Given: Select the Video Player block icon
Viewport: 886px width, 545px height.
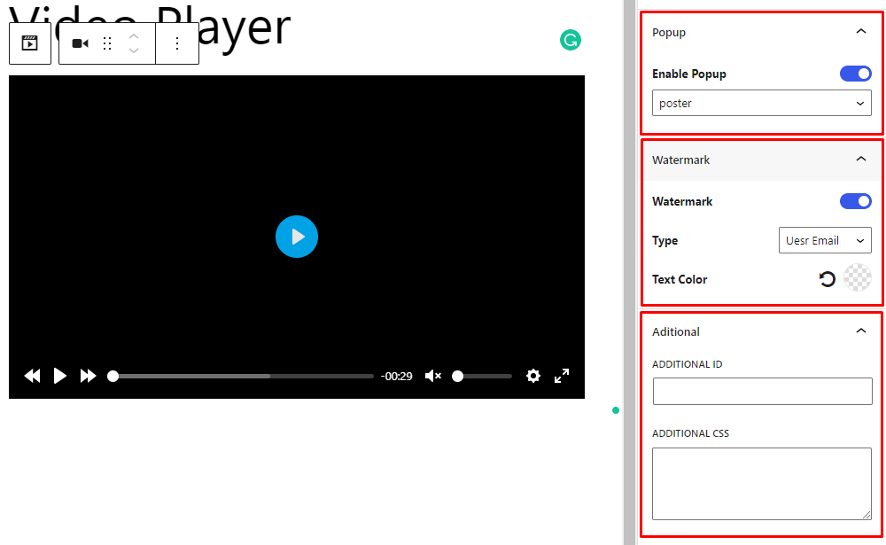Looking at the screenshot, I should click(x=29, y=42).
